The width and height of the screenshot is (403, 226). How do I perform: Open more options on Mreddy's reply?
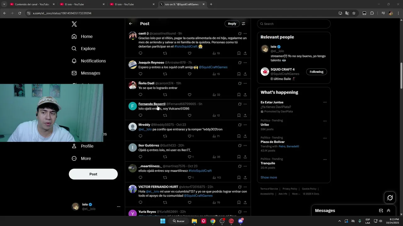[245, 125]
